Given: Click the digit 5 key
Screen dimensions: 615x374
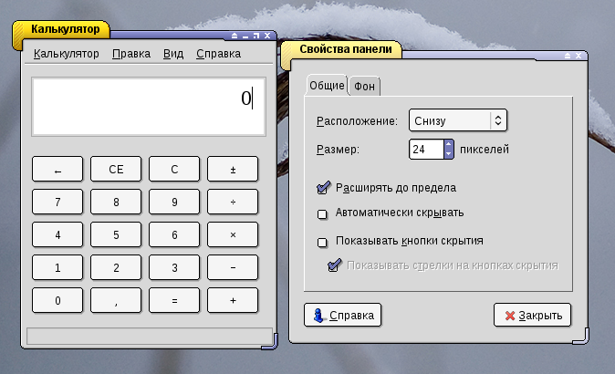Looking at the screenshot, I should (x=116, y=234).
